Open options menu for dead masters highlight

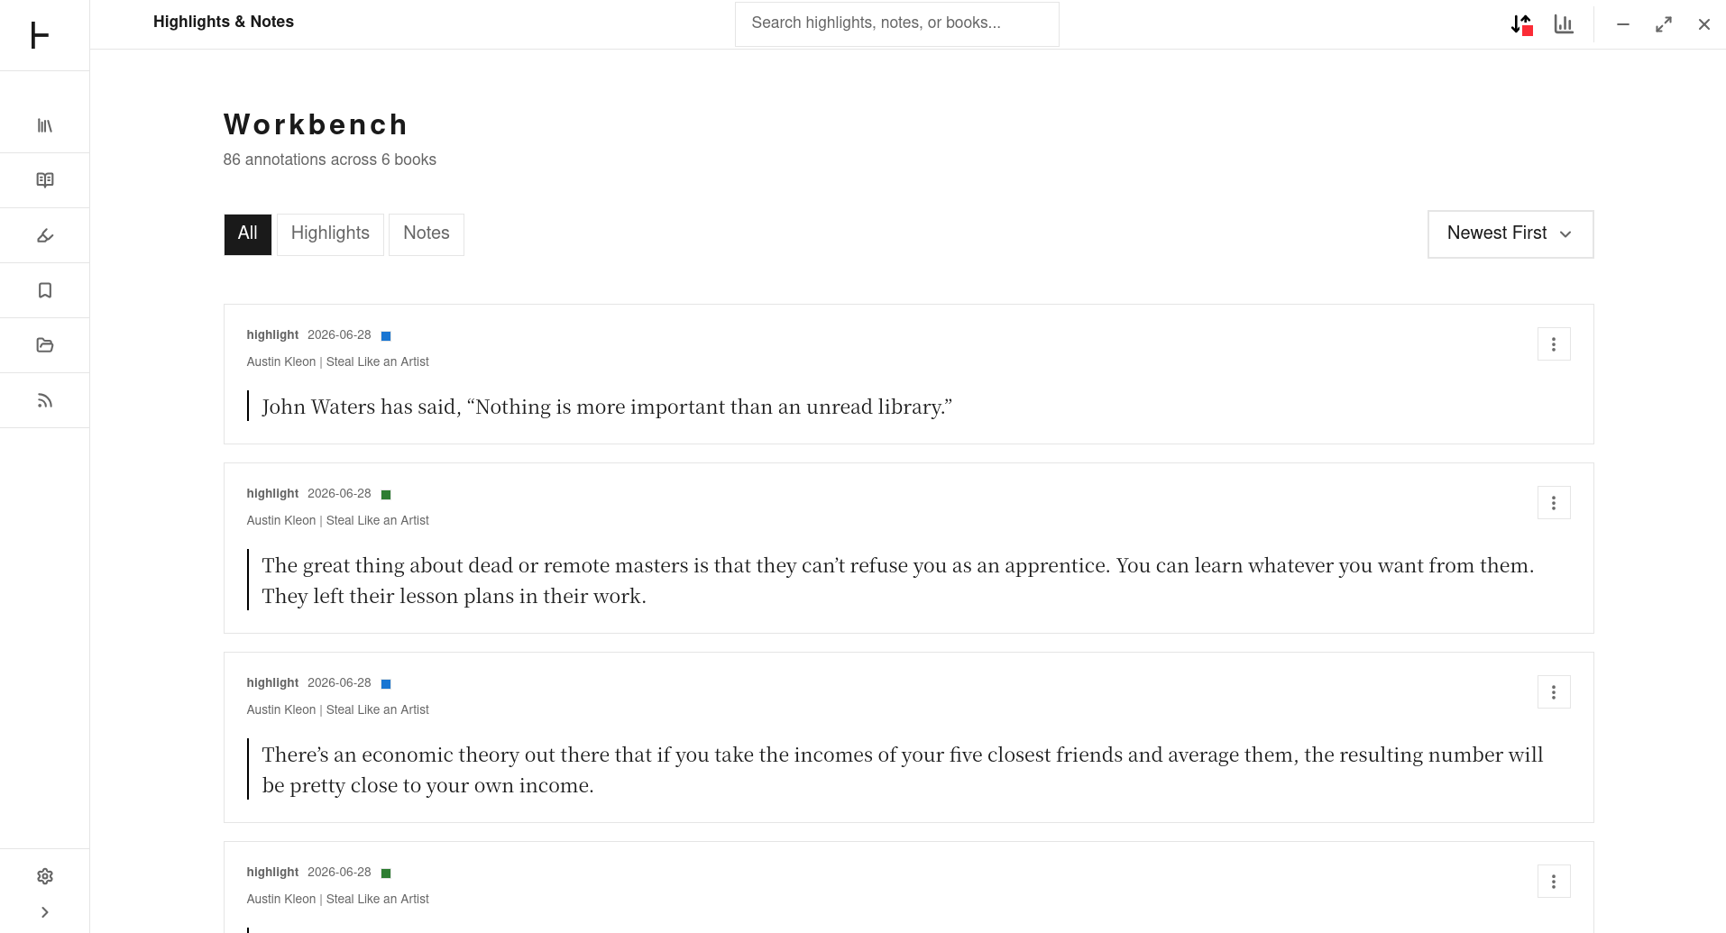click(1553, 503)
